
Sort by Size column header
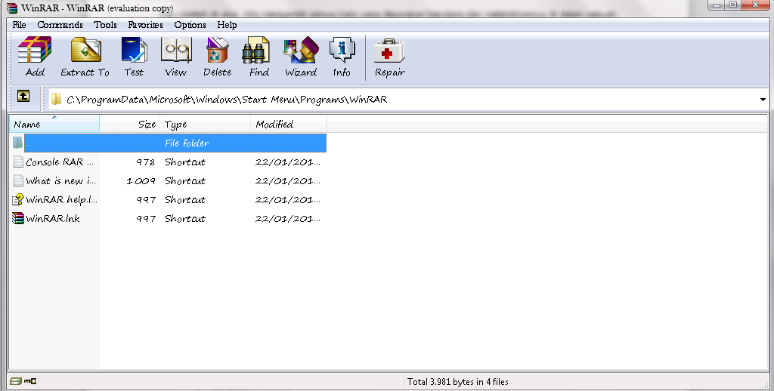click(x=130, y=125)
